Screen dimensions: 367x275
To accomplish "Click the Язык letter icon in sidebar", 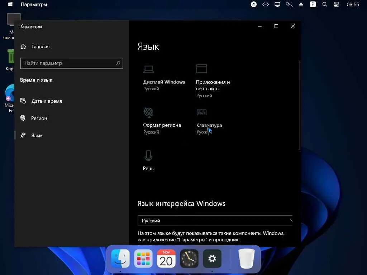I will [23, 135].
